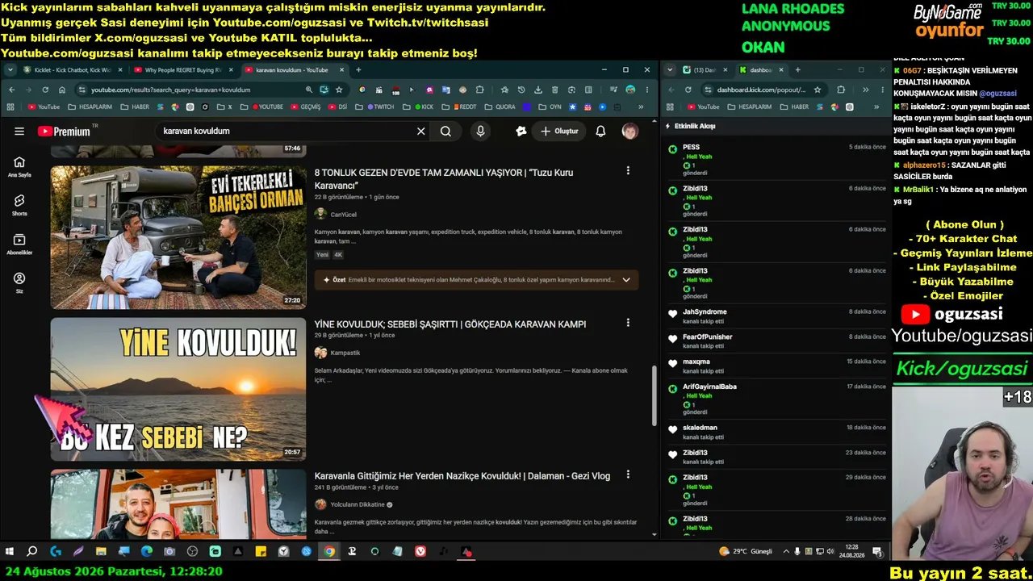Open Abonelikler in the YouTube sidebar
The width and height of the screenshot is (1033, 581).
click(x=19, y=244)
